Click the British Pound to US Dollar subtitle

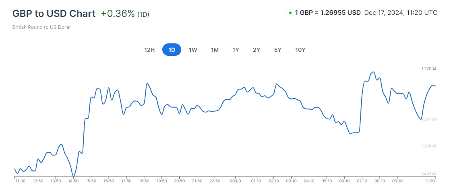(x=41, y=27)
